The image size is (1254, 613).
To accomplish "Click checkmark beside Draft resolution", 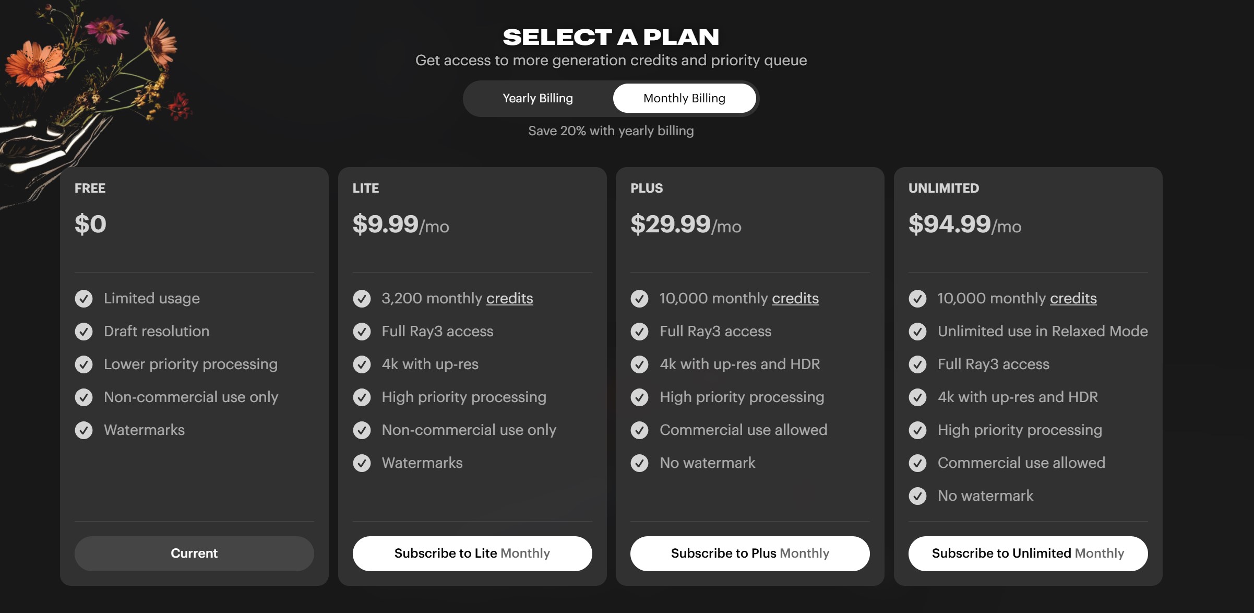I will [x=83, y=332].
